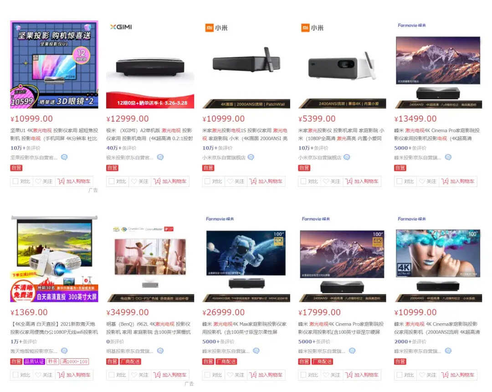Screen dimensions: 492x392
Task: Open chat icon beside 小米京东自营旗舰店 ¥10999 item
Action: (x=251, y=157)
